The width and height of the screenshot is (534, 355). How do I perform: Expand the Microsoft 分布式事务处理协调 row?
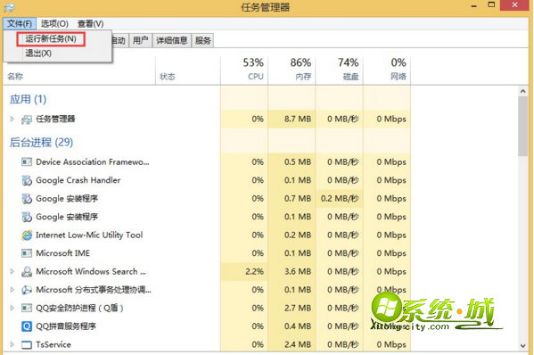[12, 290]
